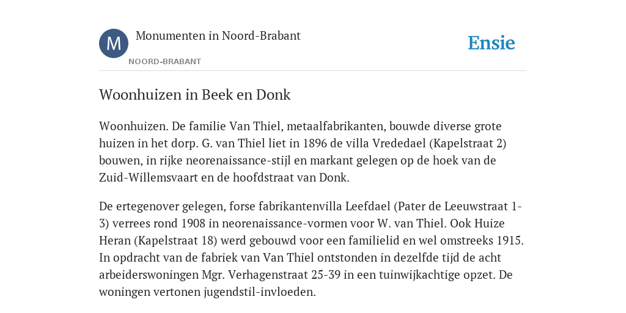Click the year 1896 in the text
This screenshot has width=626, height=313.
(315, 143)
